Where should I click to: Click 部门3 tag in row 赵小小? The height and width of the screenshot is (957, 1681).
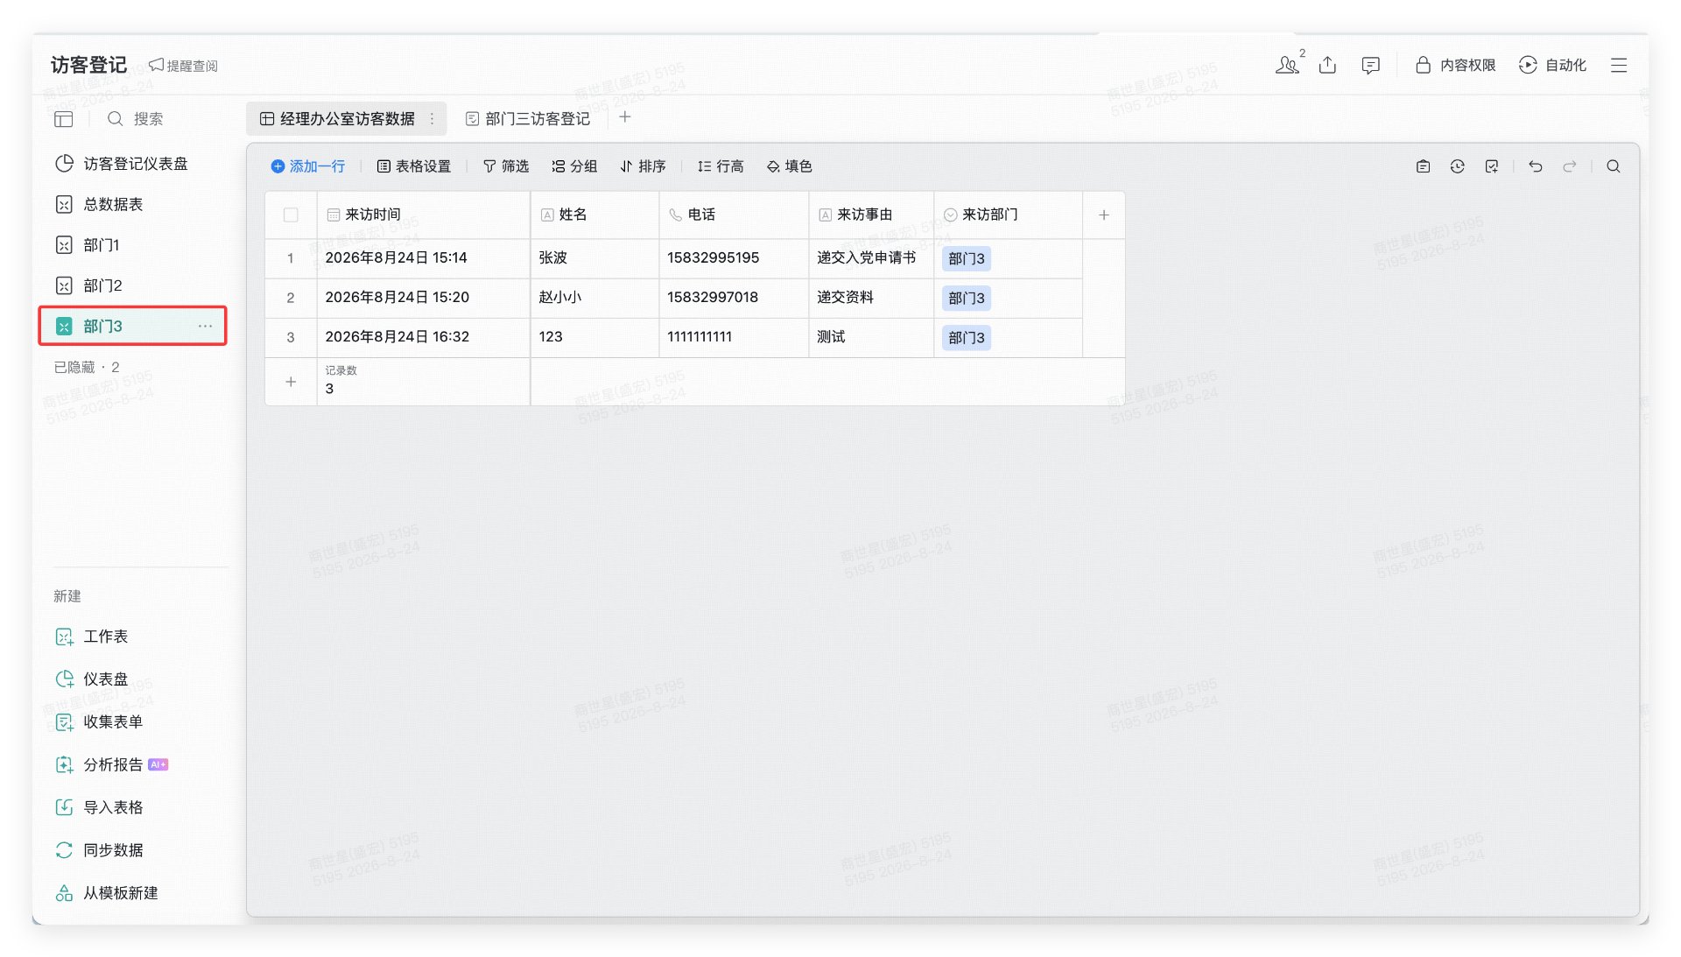(x=967, y=299)
